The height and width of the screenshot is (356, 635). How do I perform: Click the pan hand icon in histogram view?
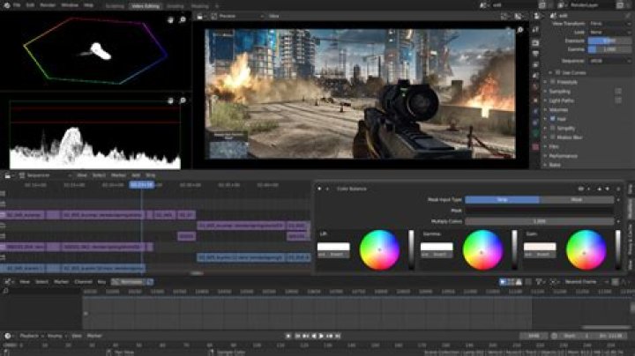click(170, 100)
